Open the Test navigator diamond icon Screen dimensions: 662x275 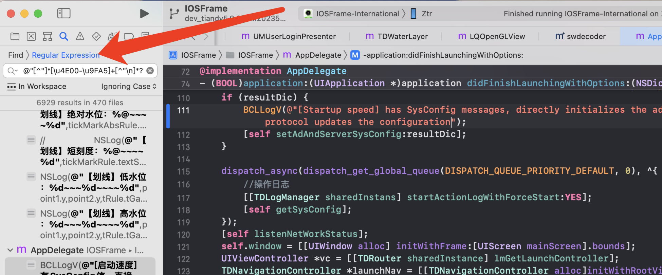coord(96,36)
